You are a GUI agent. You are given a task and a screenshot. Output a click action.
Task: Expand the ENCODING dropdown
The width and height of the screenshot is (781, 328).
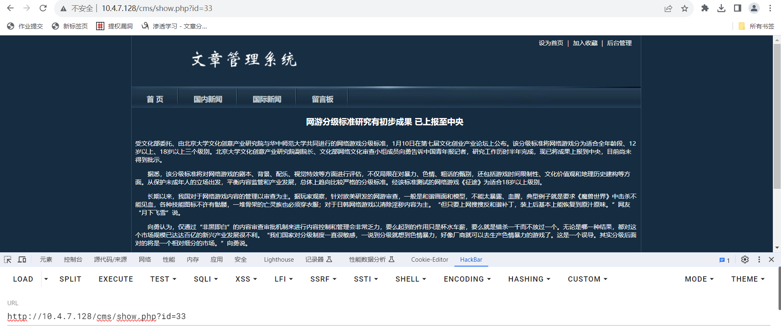[x=467, y=279]
